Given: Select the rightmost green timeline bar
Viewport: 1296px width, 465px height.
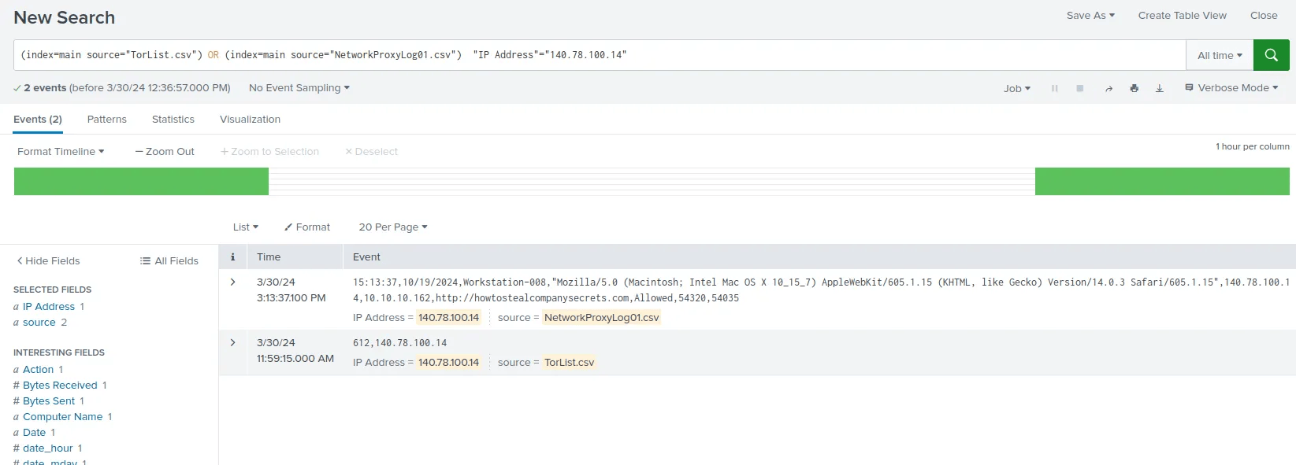Looking at the screenshot, I should click(x=1161, y=181).
